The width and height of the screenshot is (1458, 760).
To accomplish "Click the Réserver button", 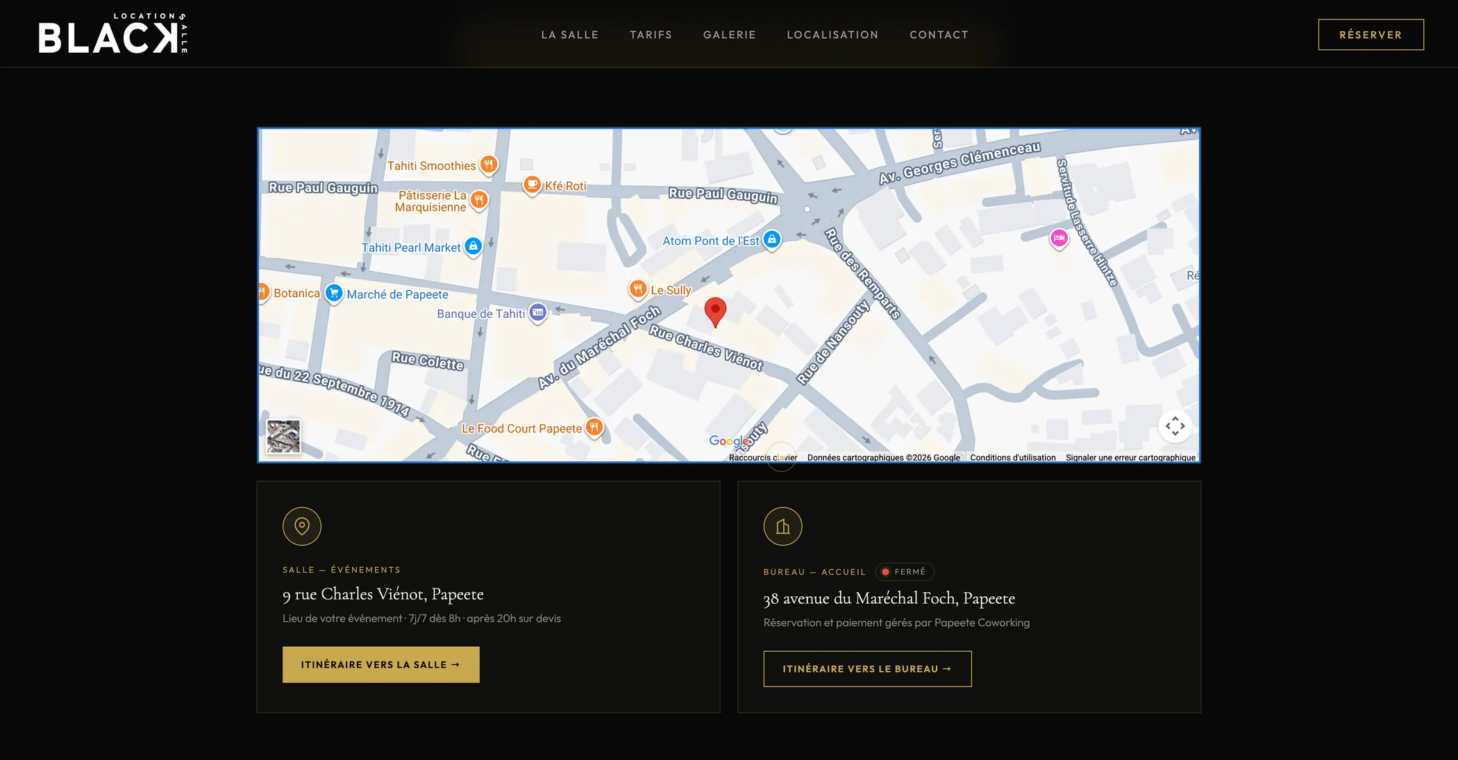I will pos(1371,35).
